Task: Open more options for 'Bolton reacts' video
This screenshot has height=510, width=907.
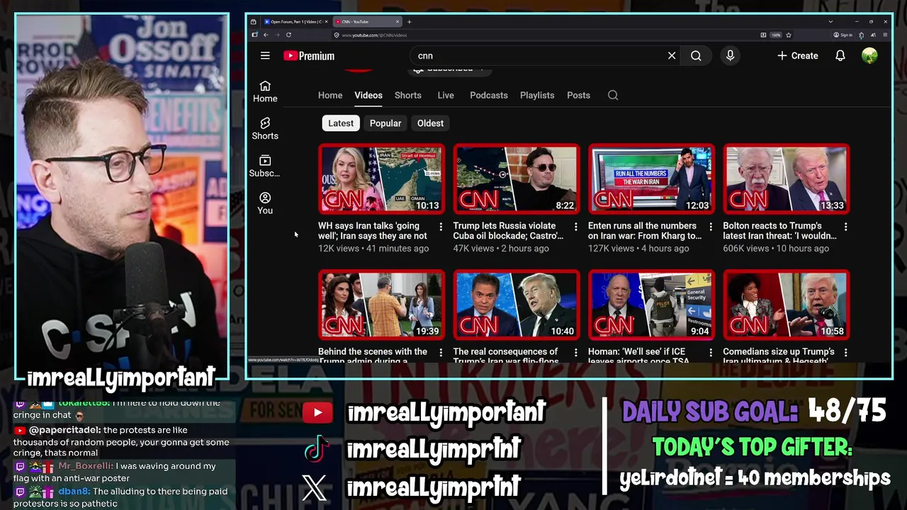Action: tap(845, 227)
